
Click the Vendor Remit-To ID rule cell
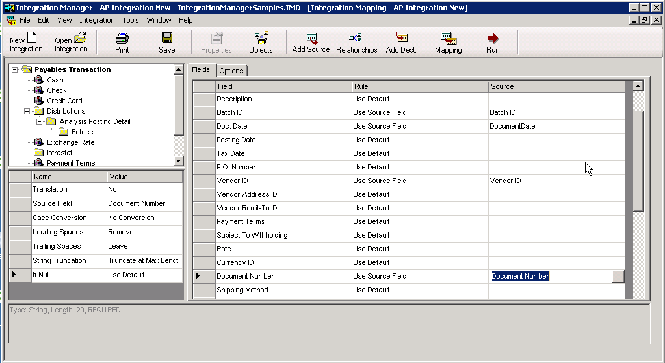pyautogui.click(x=420, y=208)
